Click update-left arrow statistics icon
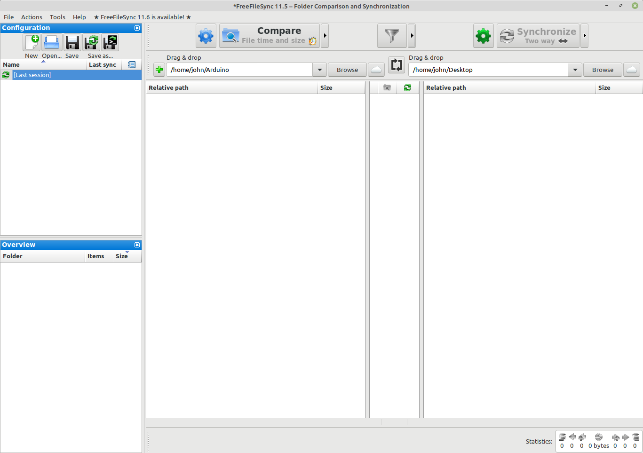The width and height of the screenshot is (643, 453). pyautogui.click(x=572, y=437)
